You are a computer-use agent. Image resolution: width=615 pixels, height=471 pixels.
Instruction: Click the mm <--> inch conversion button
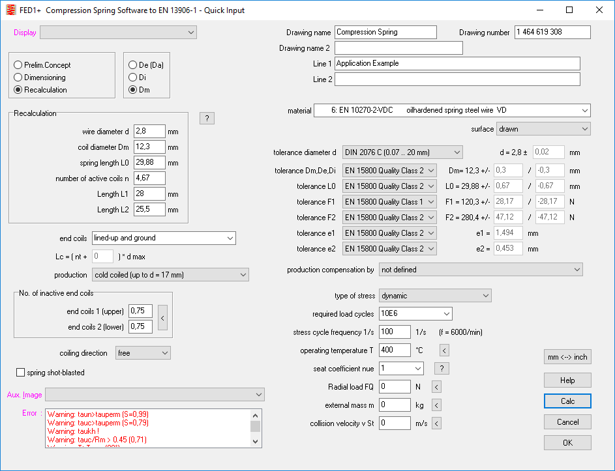click(x=567, y=357)
